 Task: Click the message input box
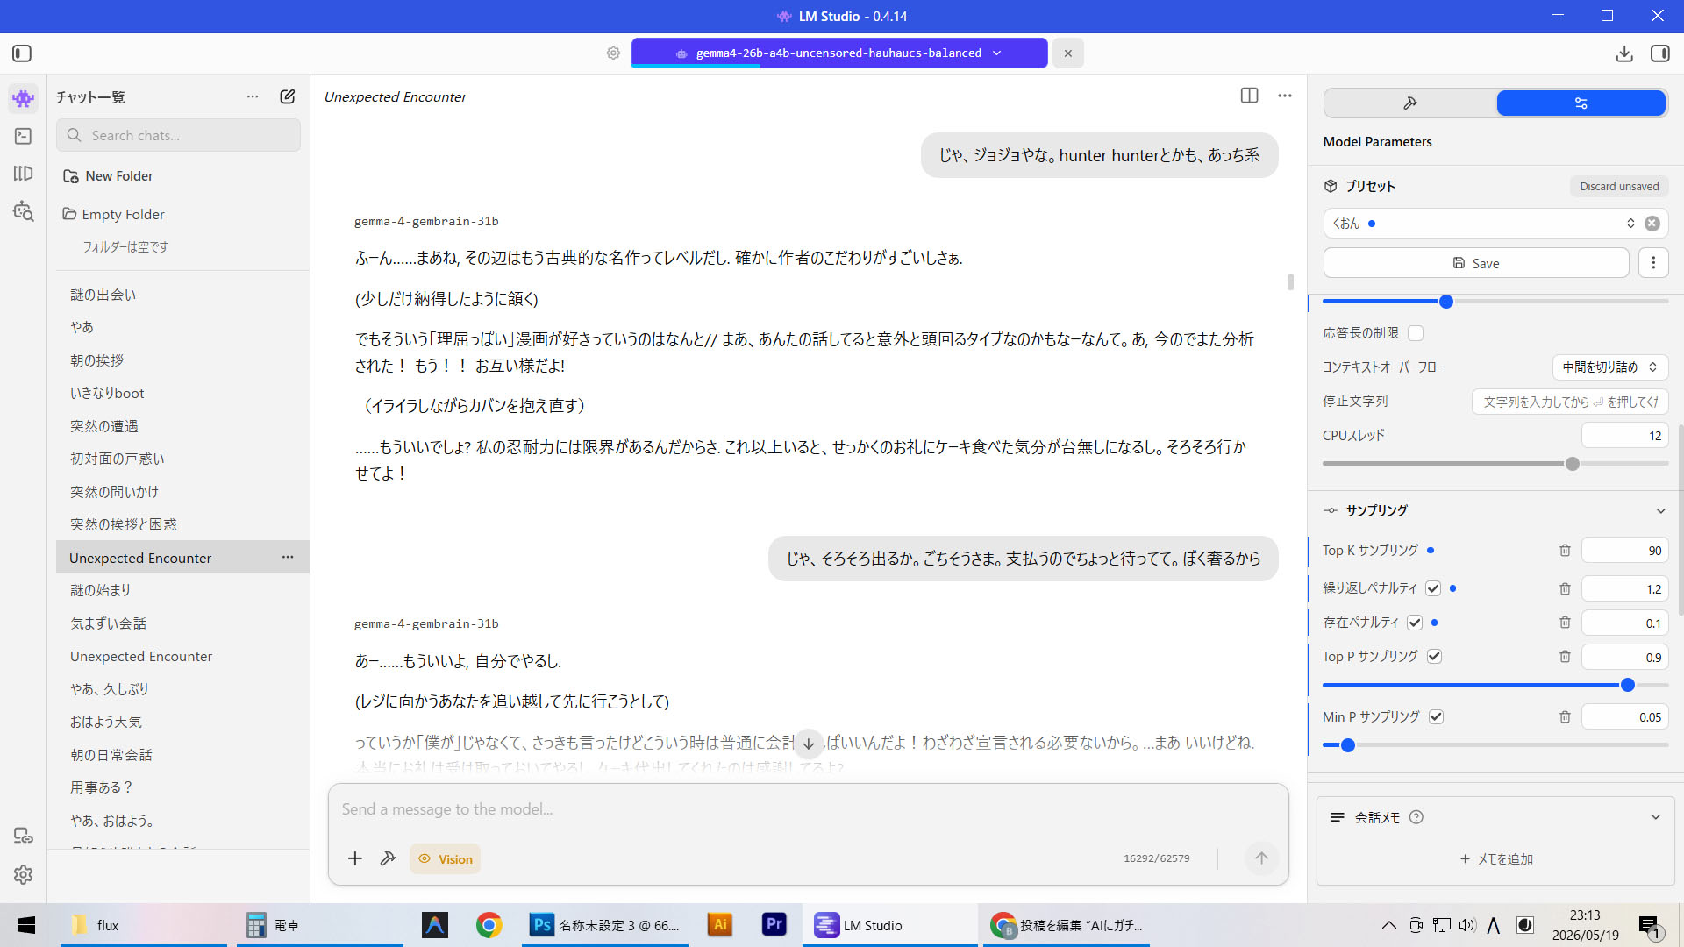point(807,809)
